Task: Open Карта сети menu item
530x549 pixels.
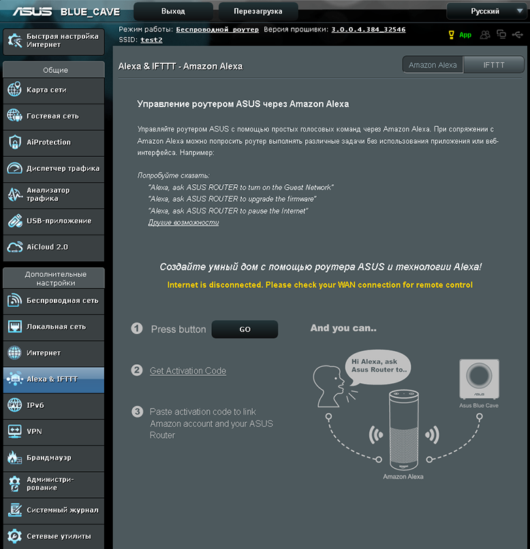Action: [x=54, y=90]
